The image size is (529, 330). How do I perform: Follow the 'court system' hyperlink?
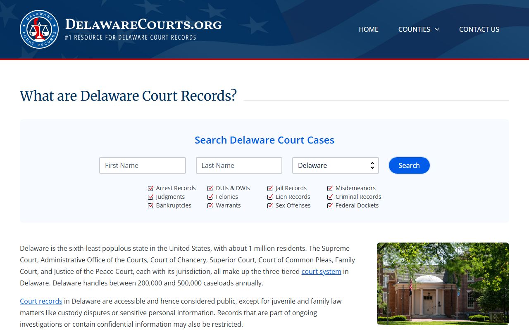coord(321,271)
